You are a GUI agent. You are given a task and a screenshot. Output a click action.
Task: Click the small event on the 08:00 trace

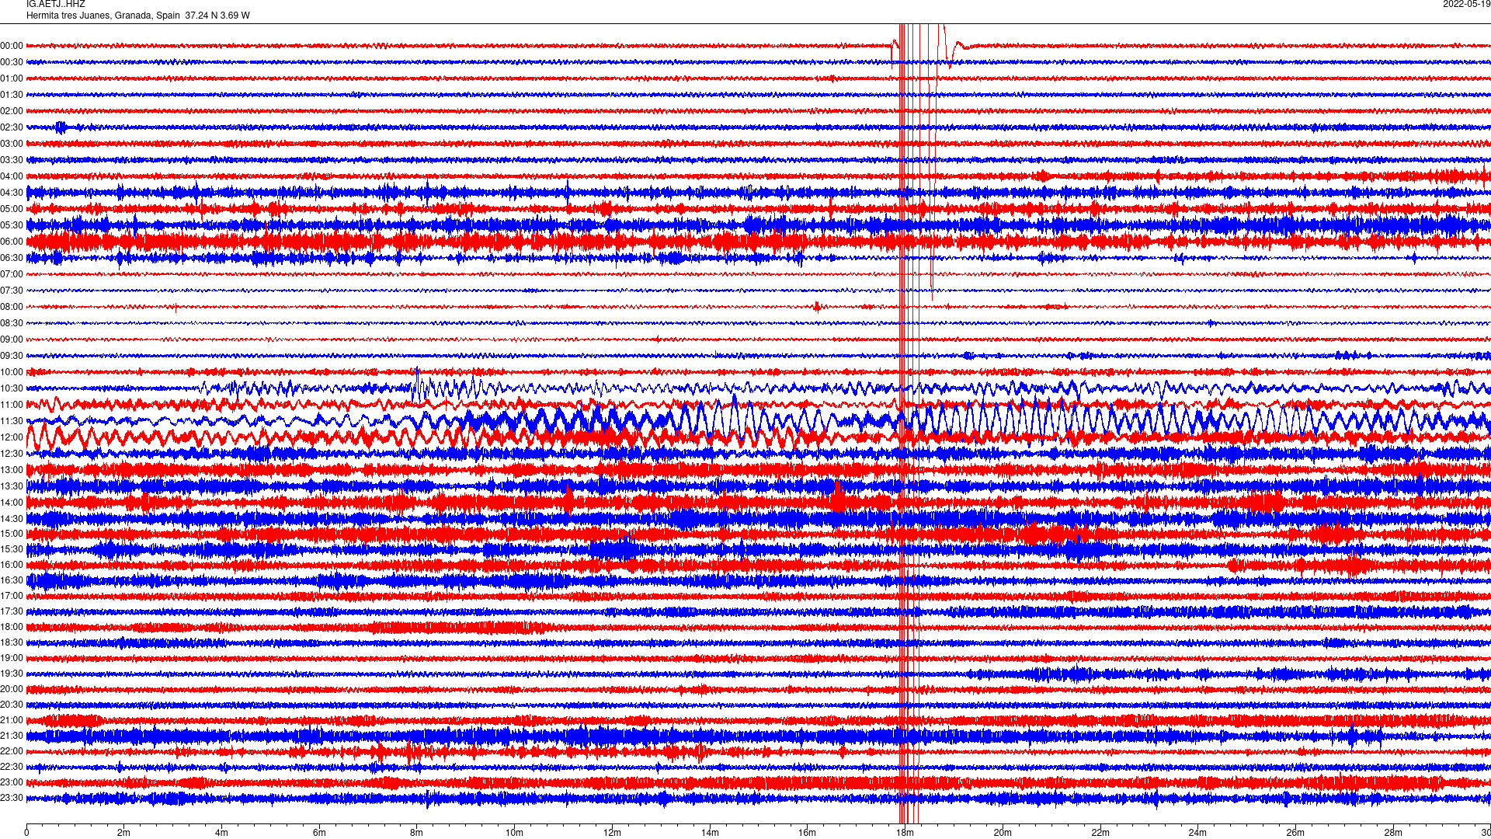(817, 307)
